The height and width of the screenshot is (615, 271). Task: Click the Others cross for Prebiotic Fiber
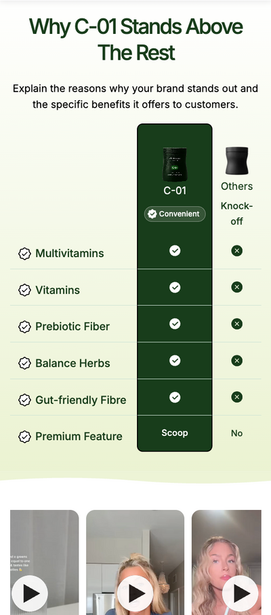236,324
